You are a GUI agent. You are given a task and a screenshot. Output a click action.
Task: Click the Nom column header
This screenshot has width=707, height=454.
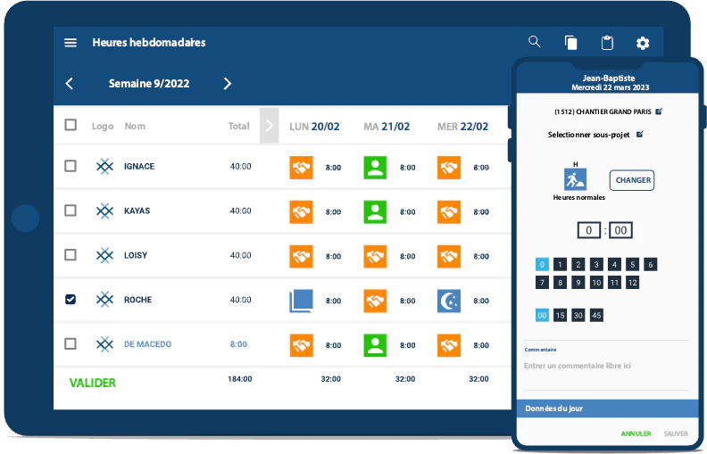click(x=135, y=126)
